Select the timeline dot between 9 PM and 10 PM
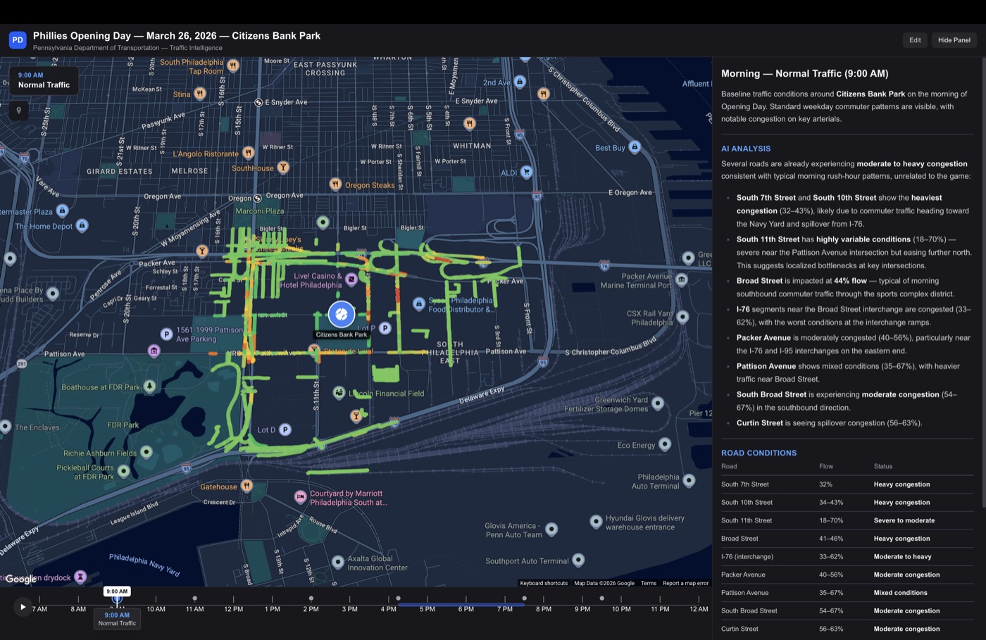Viewport: 986px width, 640px height. [x=601, y=598]
